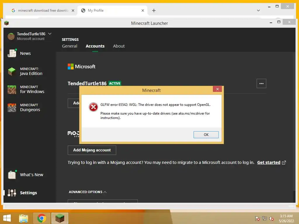Close the GLFW error dialog with X
The width and height of the screenshot is (299, 224).
coord(217,89)
